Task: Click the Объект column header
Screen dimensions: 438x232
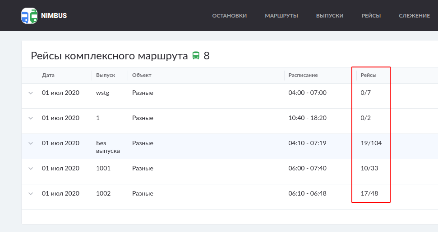Action: [x=142, y=75]
